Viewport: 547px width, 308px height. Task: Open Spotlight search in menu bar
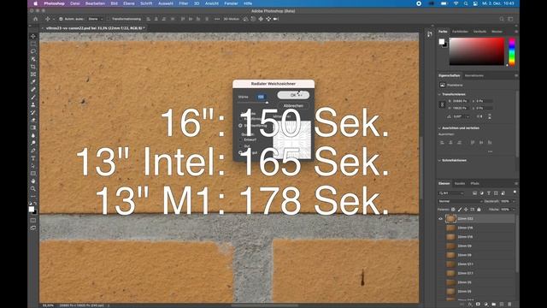[465, 3]
